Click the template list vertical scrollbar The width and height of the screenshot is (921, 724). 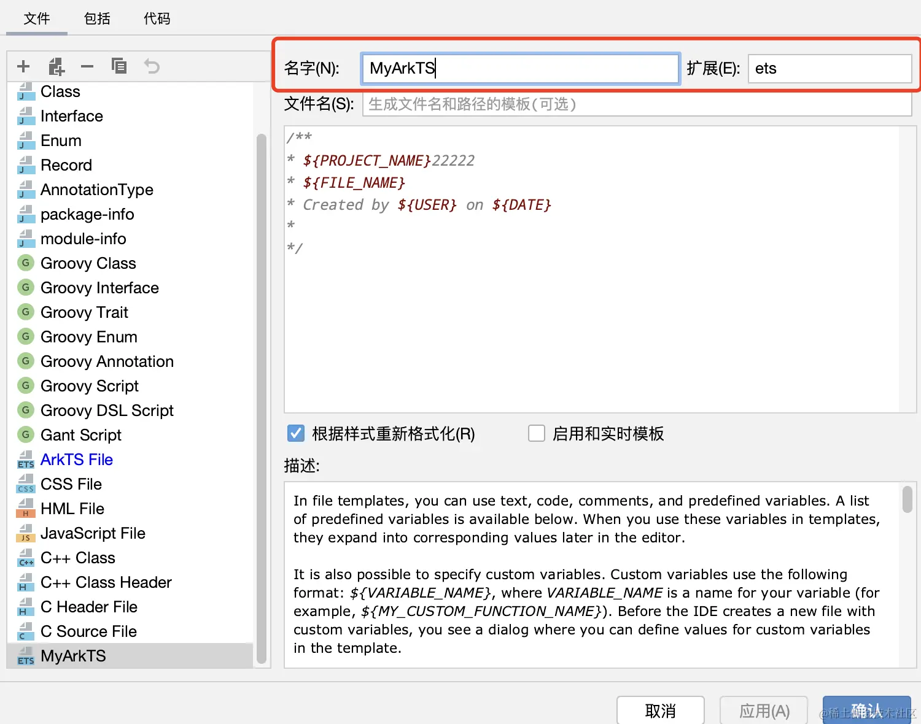point(262,399)
